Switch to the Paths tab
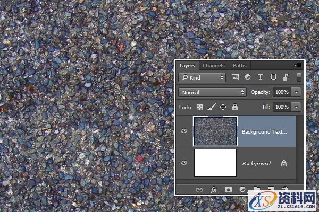The width and height of the screenshot is (319, 212). (240, 66)
